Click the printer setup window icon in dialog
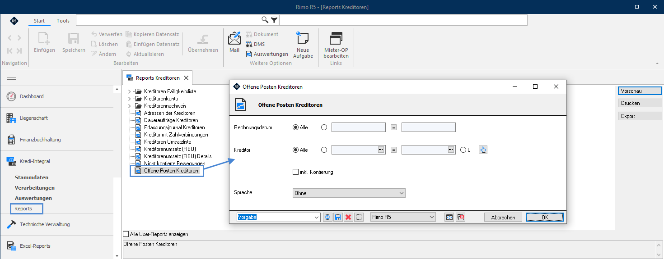Screen dimensions: 664x259 point(449,217)
